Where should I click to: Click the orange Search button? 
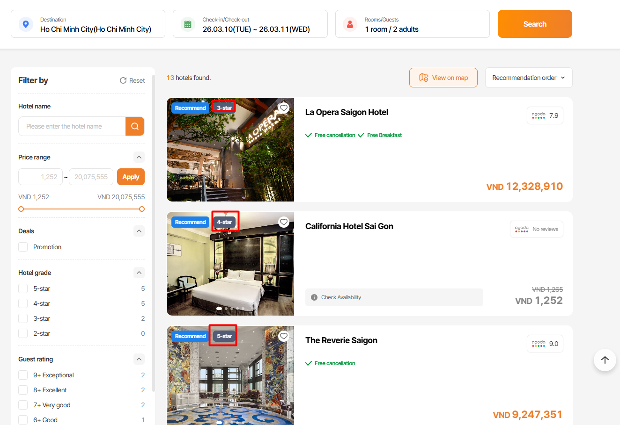(x=535, y=24)
